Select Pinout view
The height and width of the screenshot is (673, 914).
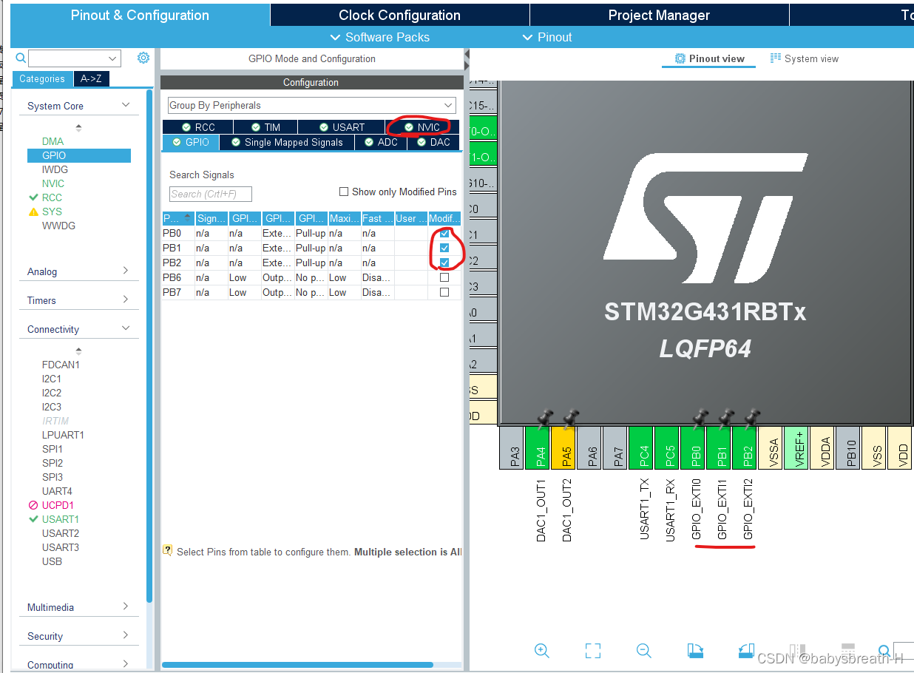tap(709, 58)
